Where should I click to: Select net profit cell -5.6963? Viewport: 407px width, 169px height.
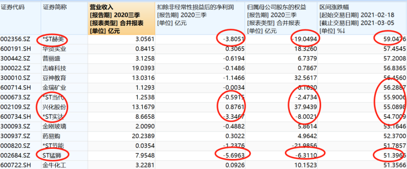coord(233,156)
